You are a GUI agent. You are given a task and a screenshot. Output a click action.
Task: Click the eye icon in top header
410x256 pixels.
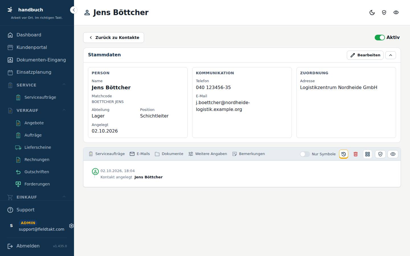click(396, 13)
